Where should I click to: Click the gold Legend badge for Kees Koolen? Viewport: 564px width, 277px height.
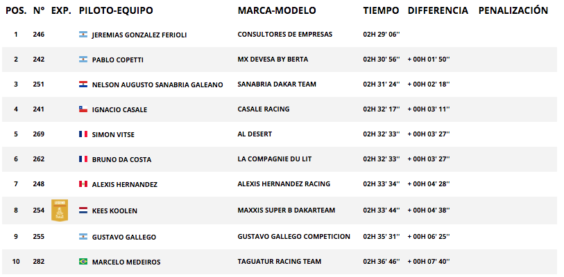[60, 211]
